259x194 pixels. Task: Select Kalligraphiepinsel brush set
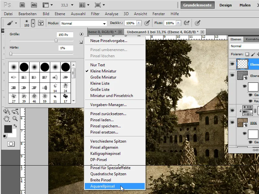click(115, 154)
